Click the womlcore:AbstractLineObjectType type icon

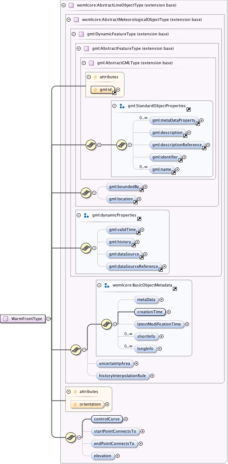pos(71,5)
